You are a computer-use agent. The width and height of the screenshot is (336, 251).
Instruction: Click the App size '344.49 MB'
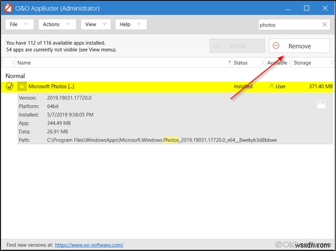(59, 123)
